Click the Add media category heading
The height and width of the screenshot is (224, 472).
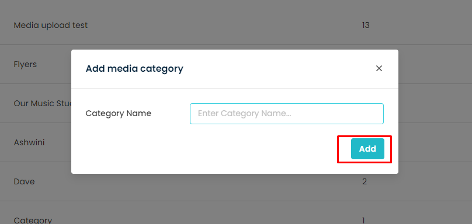click(x=134, y=69)
